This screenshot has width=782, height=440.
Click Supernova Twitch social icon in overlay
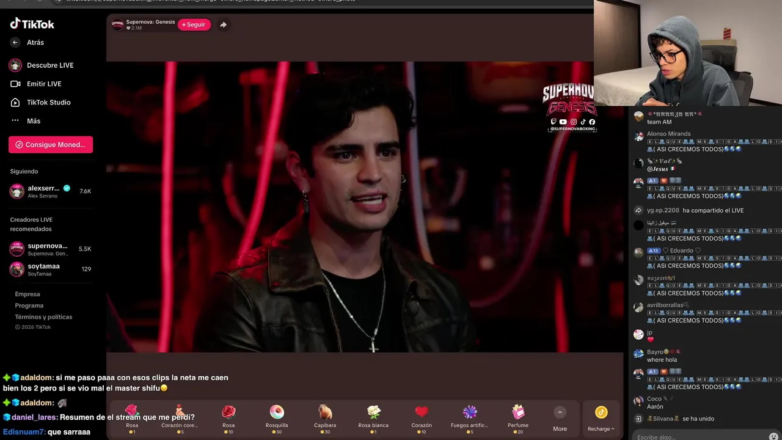coord(554,122)
